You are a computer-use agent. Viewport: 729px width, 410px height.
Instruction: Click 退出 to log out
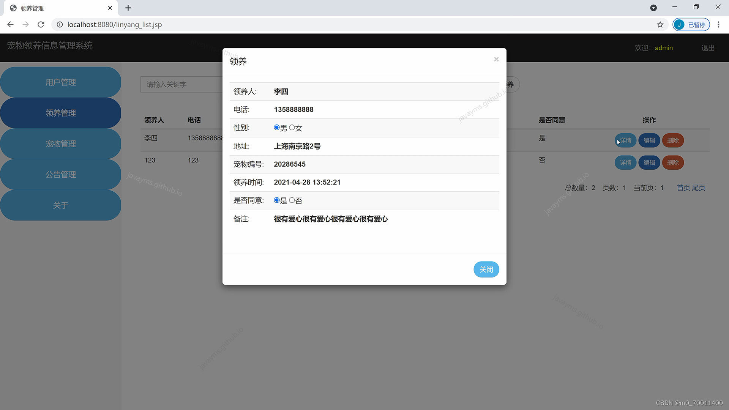coord(707,47)
